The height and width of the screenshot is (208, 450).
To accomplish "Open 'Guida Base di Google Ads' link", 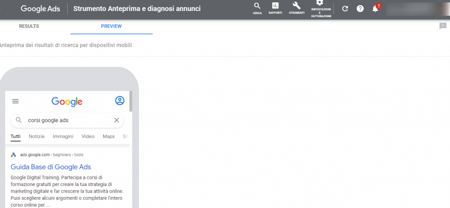I will tap(51, 167).
